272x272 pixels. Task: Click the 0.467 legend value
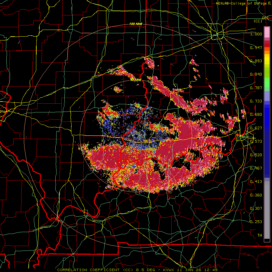coord(256,168)
